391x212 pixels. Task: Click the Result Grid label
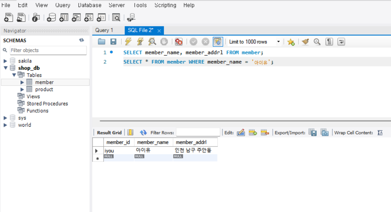coord(109,133)
